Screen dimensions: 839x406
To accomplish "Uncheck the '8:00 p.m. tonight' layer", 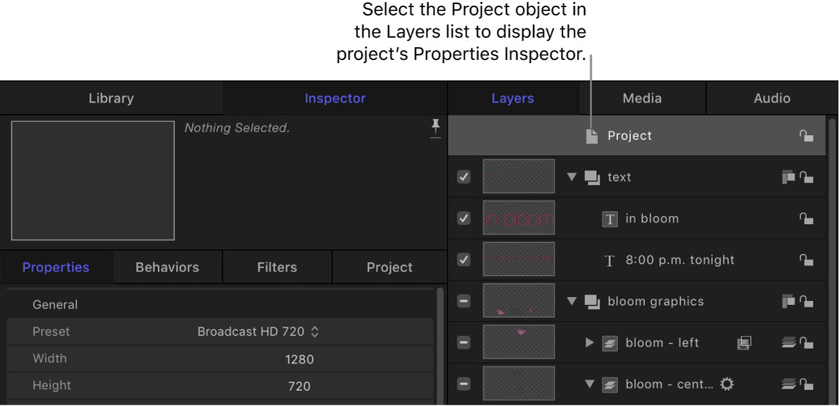I will pyautogui.click(x=463, y=260).
